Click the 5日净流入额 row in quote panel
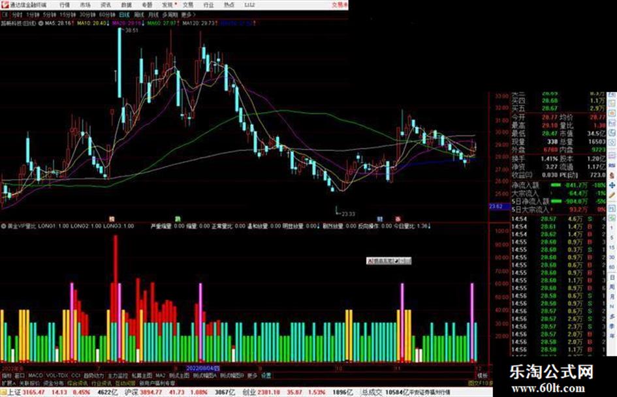617x397 pixels. click(x=558, y=201)
